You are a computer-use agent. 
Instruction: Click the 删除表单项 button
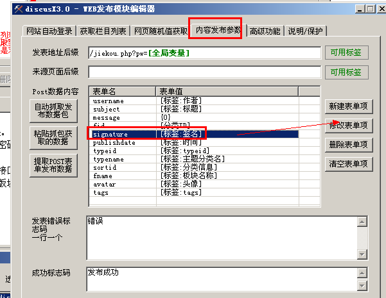click(348, 144)
